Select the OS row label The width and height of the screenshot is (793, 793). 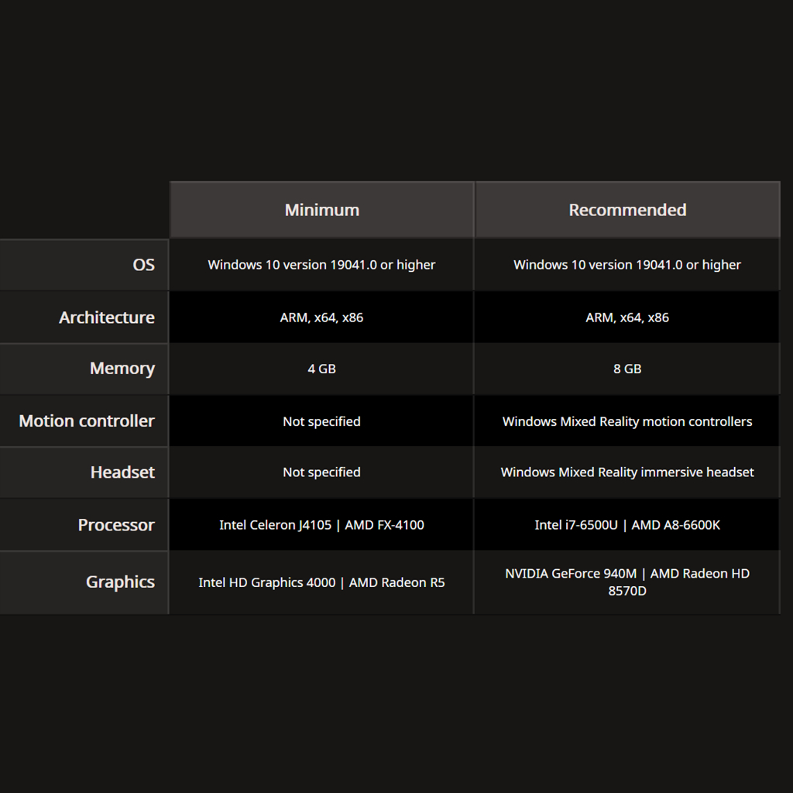[x=143, y=265]
